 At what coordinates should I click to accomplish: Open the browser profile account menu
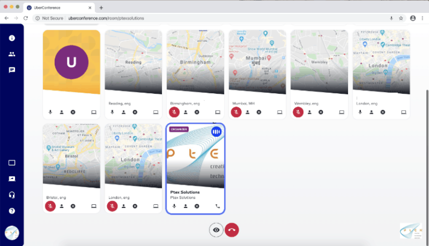tap(413, 18)
